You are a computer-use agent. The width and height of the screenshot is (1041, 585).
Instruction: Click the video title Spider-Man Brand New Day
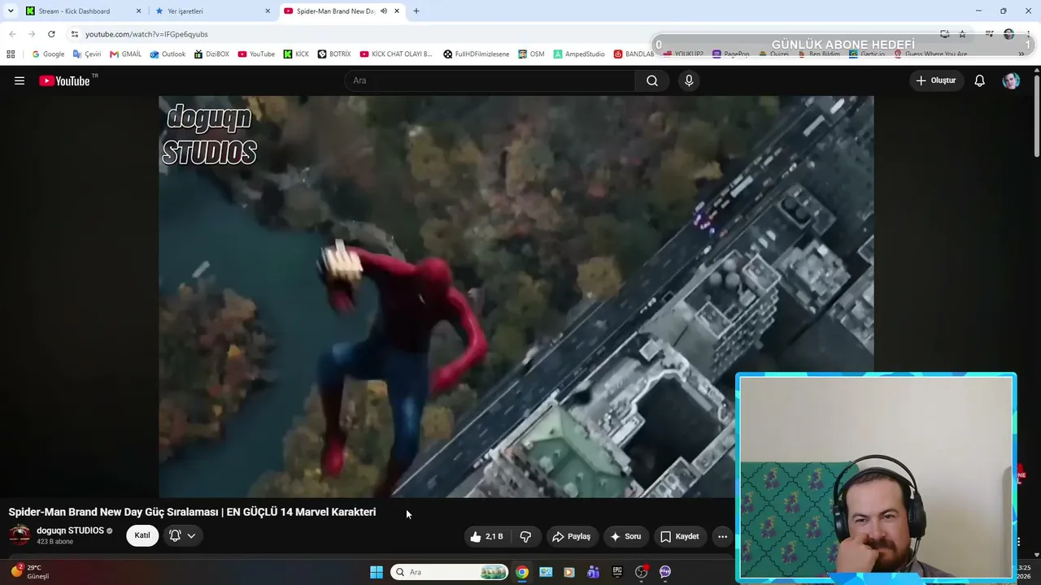click(192, 512)
